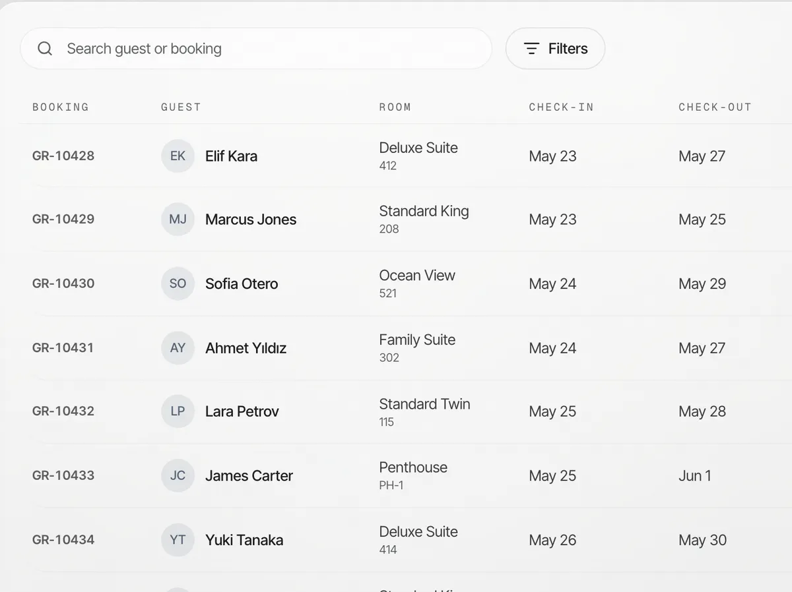The image size is (792, 592).
Task: Click the YT avatar for Yuki Tanaka
Action: pyautogui.click(x=178, y=540)
